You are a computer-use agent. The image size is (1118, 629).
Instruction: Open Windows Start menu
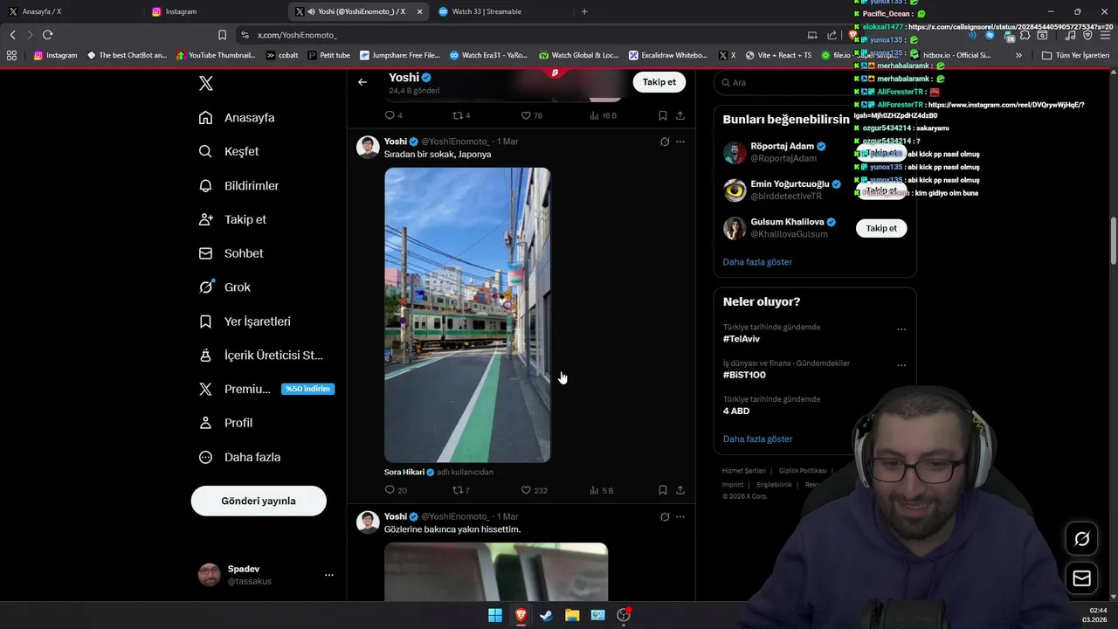pyautogui.click(x=495, y=615)
